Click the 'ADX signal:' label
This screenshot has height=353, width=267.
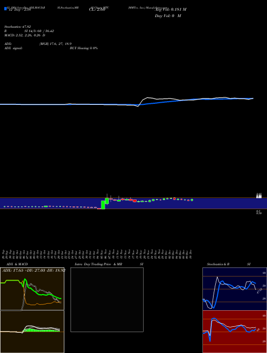click(x=13, y=48)
